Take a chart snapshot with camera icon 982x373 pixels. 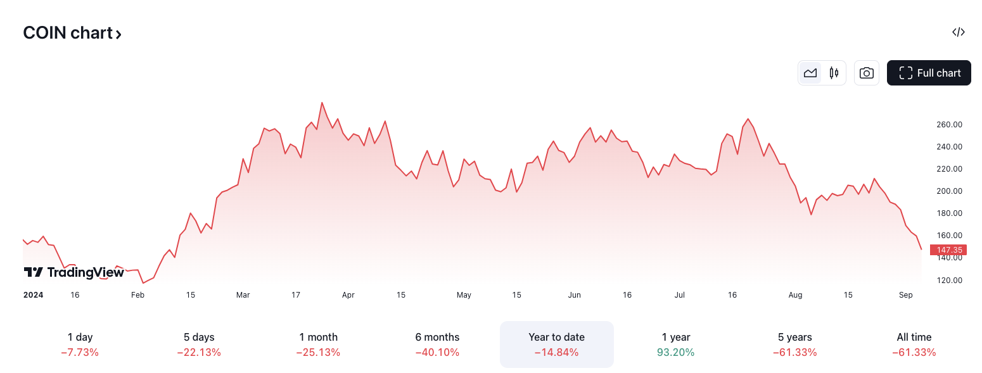click(866, 73)
